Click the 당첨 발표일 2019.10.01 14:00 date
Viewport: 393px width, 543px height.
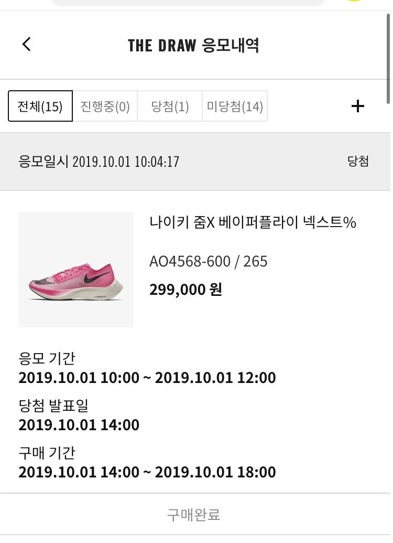coord(79,425)
